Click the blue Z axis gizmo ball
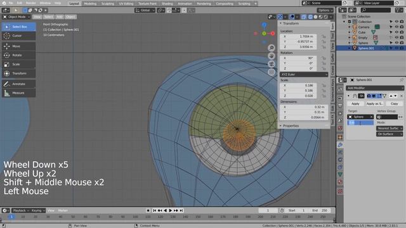The width and height of the screenshot is (406, 228). click(x=264, y=25)
